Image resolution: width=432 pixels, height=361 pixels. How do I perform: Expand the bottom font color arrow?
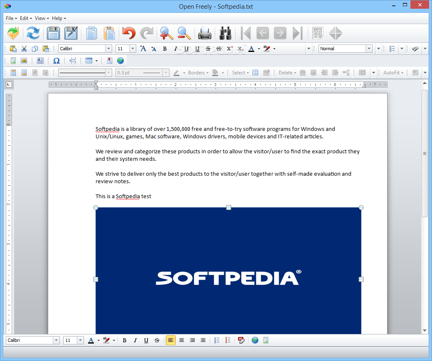click(98, 341)
